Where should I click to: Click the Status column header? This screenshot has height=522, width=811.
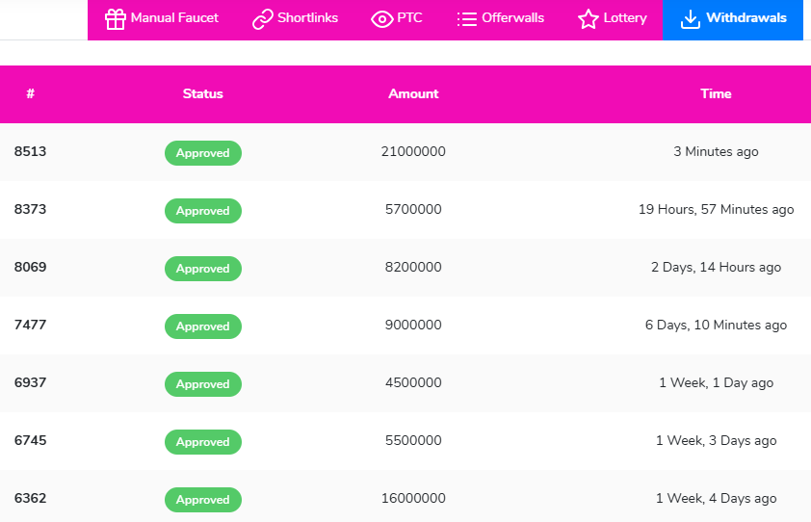pyautogui.click(x=202, y=93)
